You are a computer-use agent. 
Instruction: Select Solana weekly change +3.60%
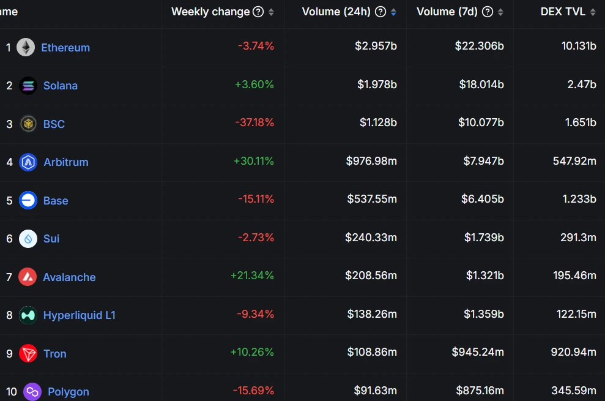(x=254, y=84)
